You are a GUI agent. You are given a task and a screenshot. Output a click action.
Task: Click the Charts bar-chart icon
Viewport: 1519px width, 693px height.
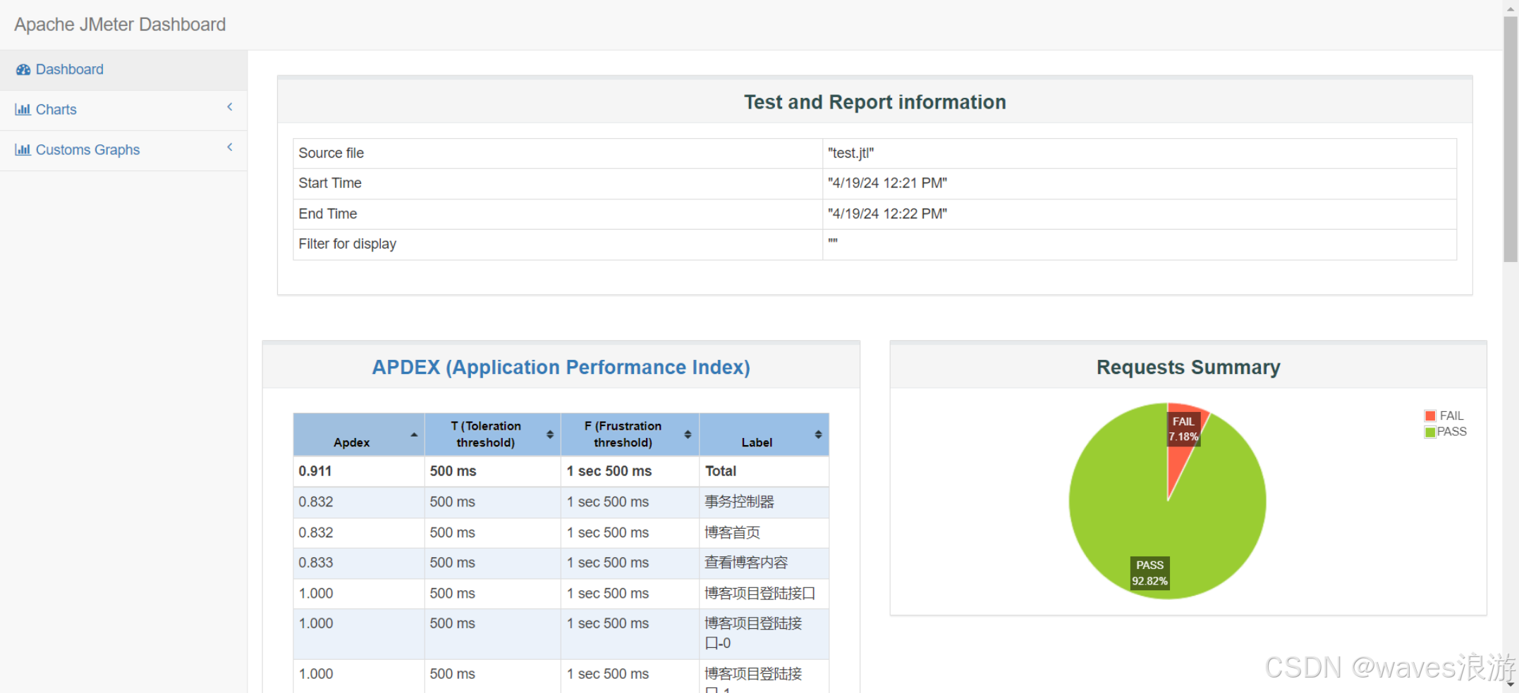23,110
